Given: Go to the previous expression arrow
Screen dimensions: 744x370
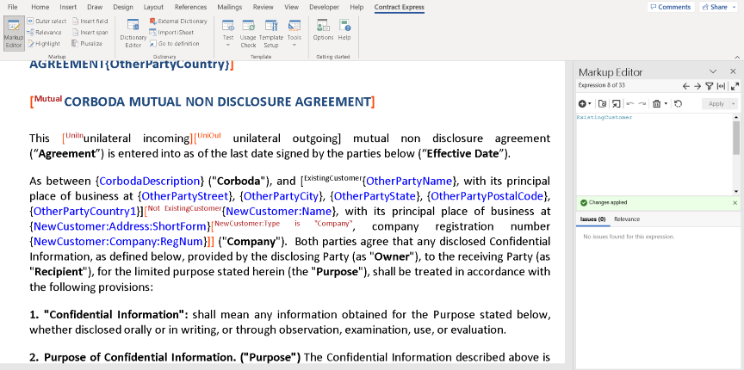Looking at the screenshot, I should click(x=686, y=86).
